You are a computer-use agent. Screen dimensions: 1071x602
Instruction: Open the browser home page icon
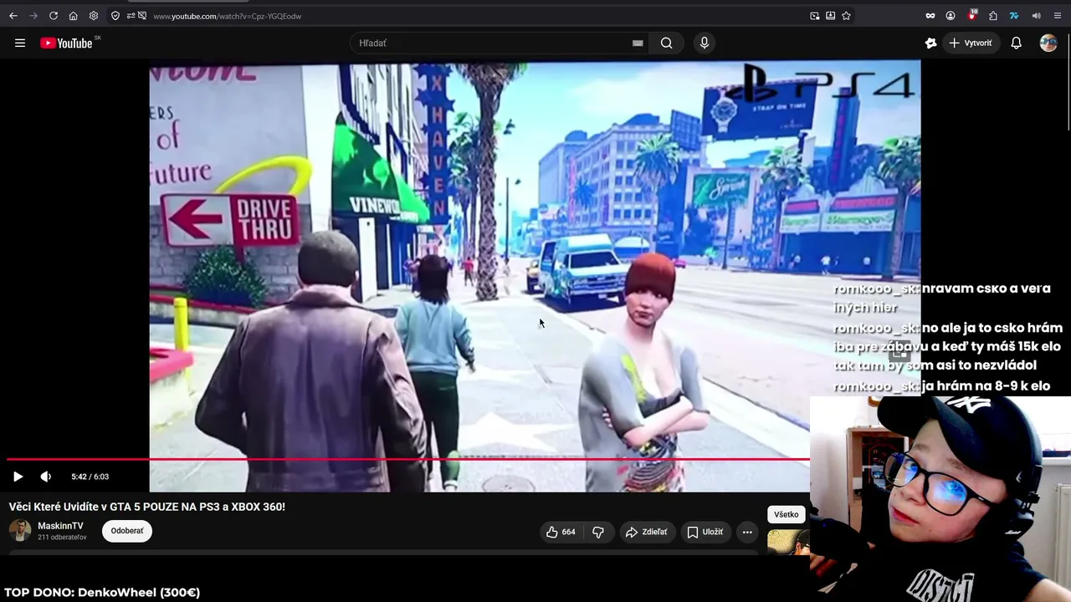click(74, 16)
